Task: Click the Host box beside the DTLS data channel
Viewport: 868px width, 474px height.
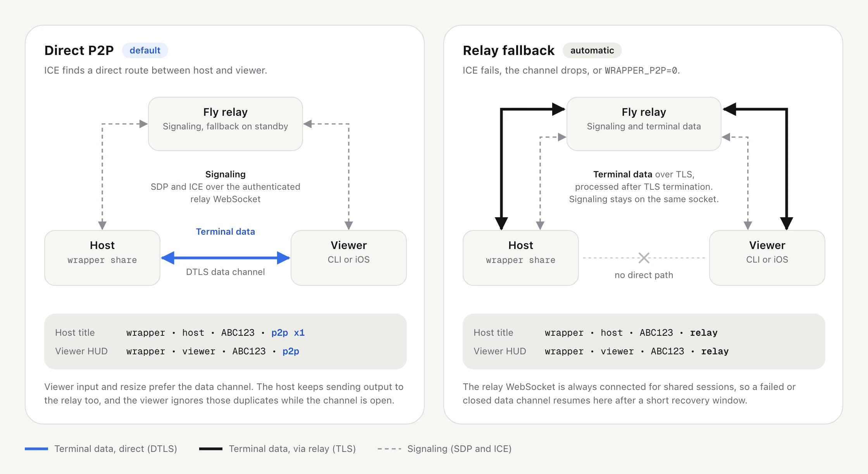Action: (102, 258)
